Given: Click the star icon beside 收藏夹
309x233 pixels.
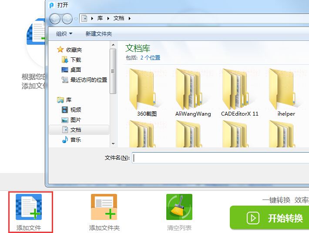Looking at the screenshot, I should (60, 50).
